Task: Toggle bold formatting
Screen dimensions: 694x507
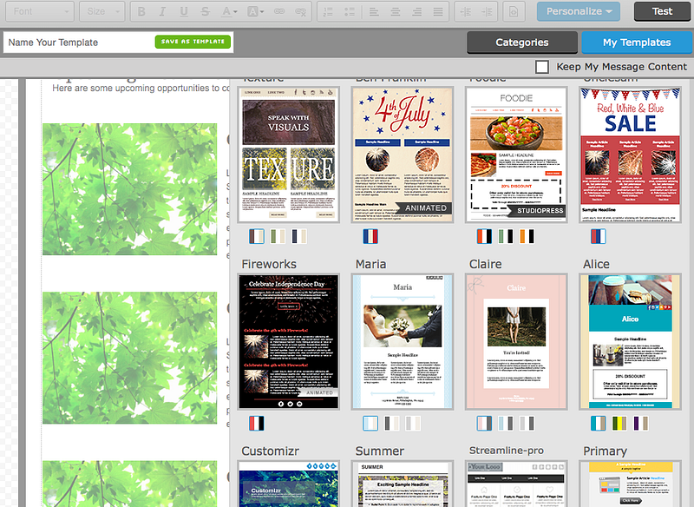Action: point(141,11)
